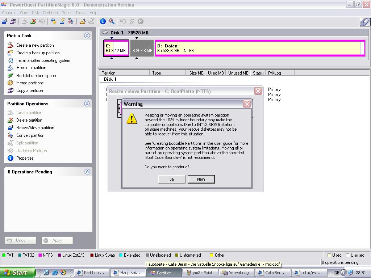Open the View menu
Viewport: 371px width, 278px height.
coord(24,13)
